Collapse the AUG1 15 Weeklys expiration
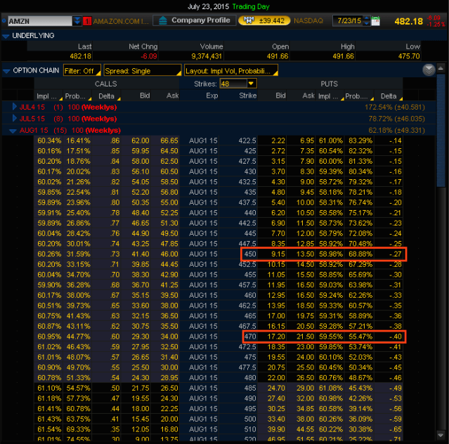The height and width of the screenshot is (444, 449). [13, 131]
